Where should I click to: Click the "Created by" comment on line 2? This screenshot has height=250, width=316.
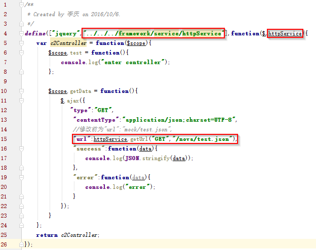(x=73, y=14)
